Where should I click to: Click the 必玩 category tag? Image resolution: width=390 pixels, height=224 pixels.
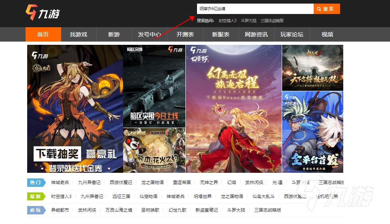coord(35,210)
